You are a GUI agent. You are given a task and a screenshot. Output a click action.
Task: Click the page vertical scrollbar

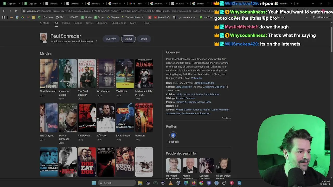tap(331, 39)
